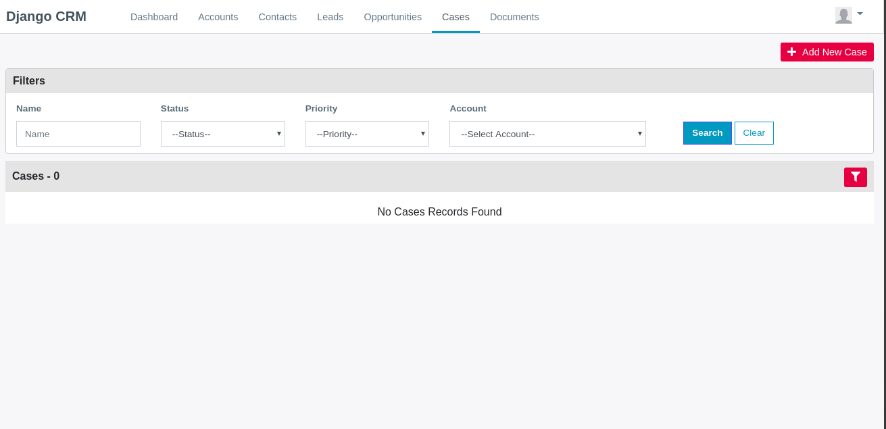Open the Opportunities tab
This screenshot has height=429, width=886.
click(393, 17)
